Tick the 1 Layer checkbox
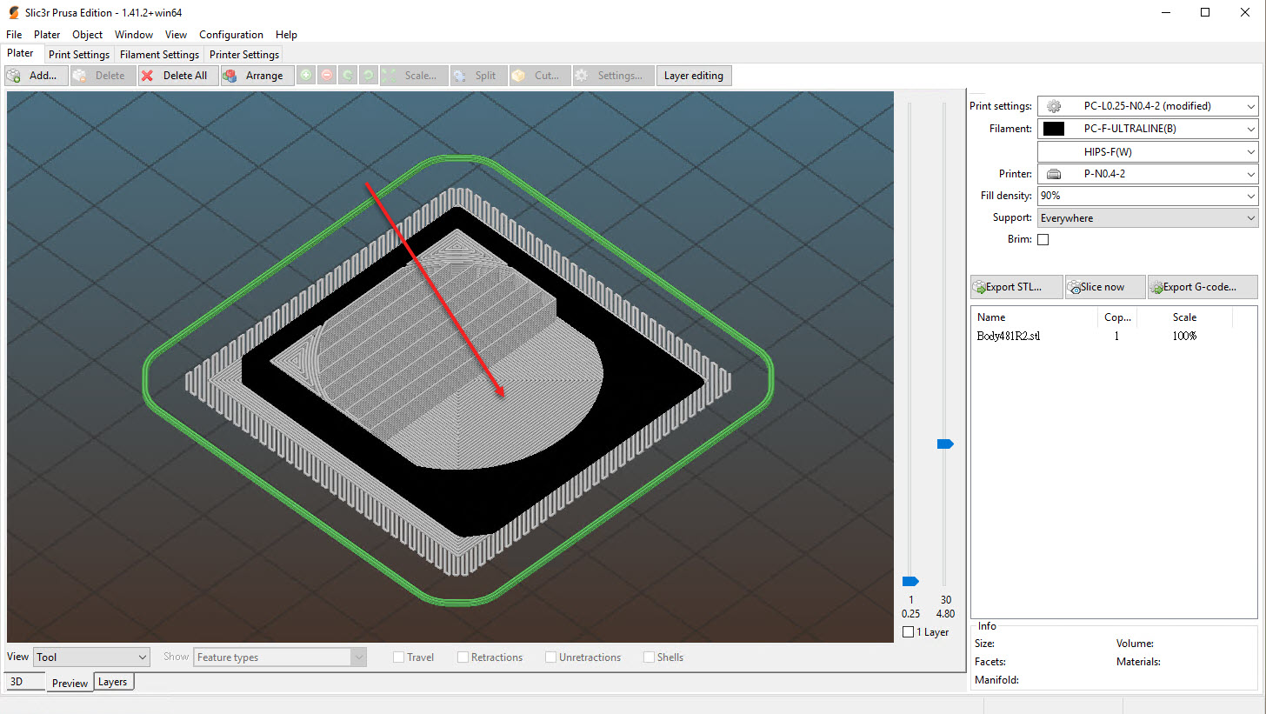The width and height of the screenshot is (1266, 714). tap(909, 632)
